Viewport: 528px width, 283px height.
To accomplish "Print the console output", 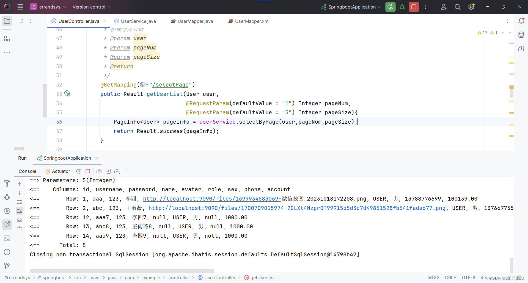I will [20, 220].
